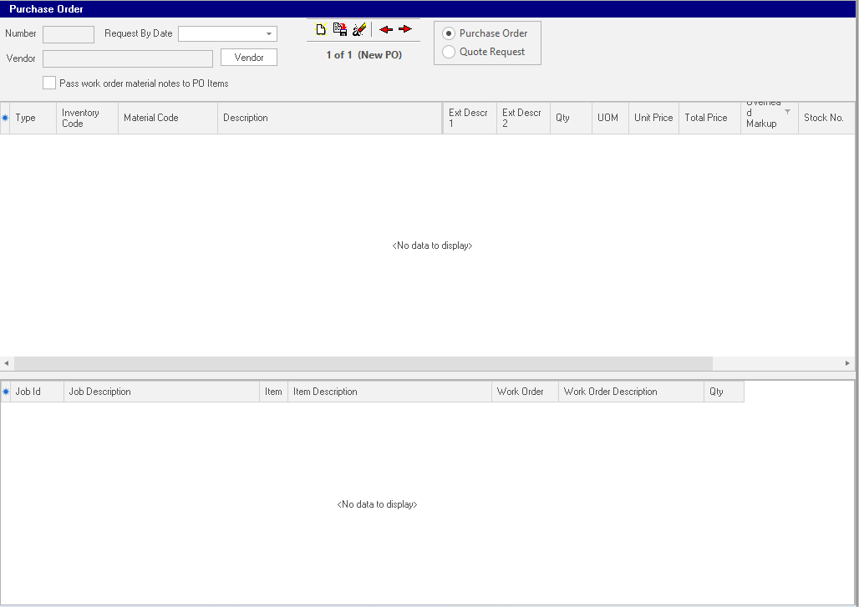This screenshot has width=859, height=607.
Task: Go to the next purchase order
Action: tap(404, 28)
